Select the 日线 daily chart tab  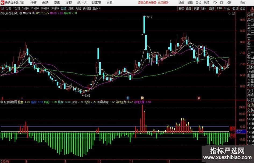(63, 8)
